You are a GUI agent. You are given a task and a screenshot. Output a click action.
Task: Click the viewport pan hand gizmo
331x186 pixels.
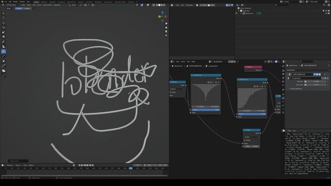[x=166, y=27]
